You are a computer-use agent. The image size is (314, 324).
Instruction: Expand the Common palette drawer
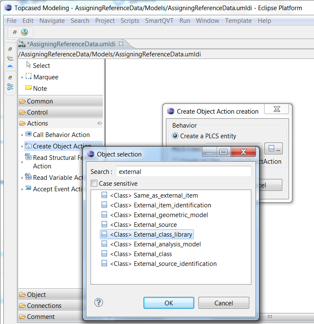tap(61, 101)
